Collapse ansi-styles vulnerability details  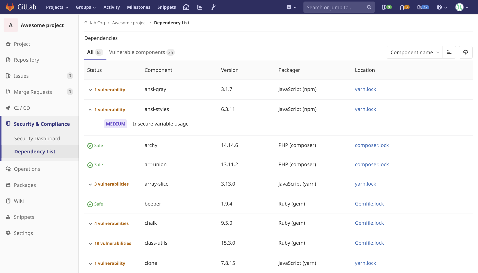[x=90, y=110]
